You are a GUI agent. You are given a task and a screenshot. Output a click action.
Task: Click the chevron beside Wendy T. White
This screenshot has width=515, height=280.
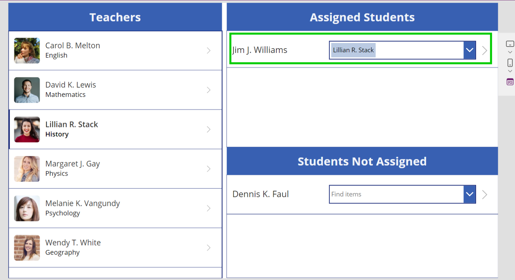pos(209,248)
